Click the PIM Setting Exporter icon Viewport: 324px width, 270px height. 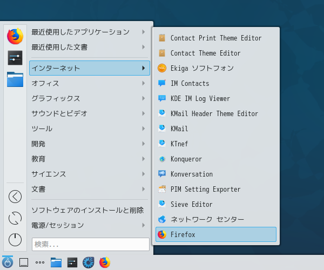click(x=162, y=189)
